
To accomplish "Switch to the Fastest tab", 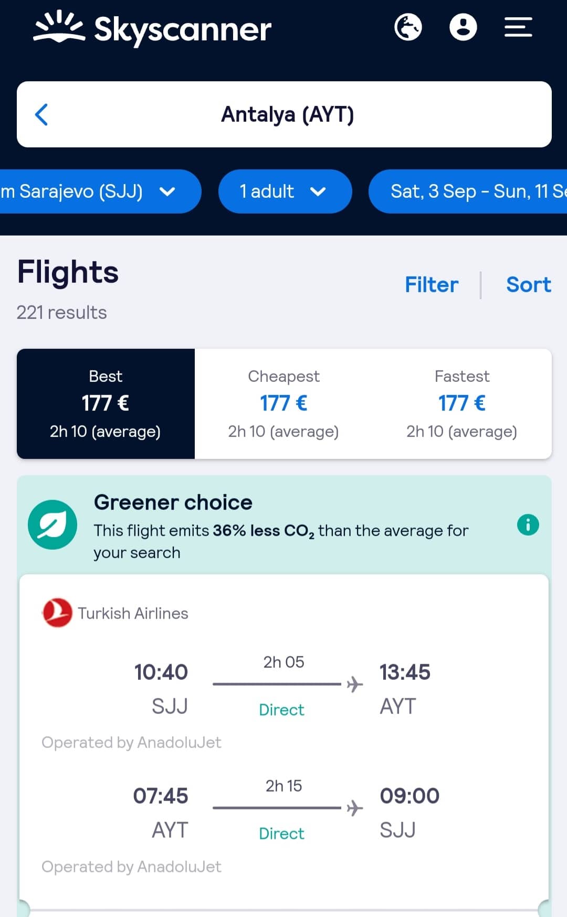I will pyautogui.click(x=462, y=403).
